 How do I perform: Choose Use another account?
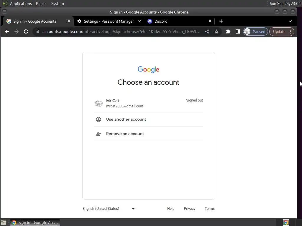[149, 119]
